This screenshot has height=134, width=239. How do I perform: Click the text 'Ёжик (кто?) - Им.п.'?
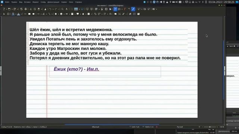click(76, 69)
